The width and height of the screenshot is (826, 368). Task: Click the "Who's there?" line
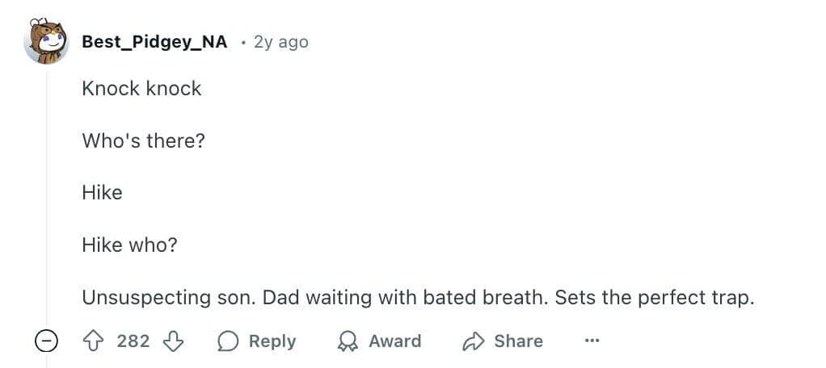(x=143, y=140)
